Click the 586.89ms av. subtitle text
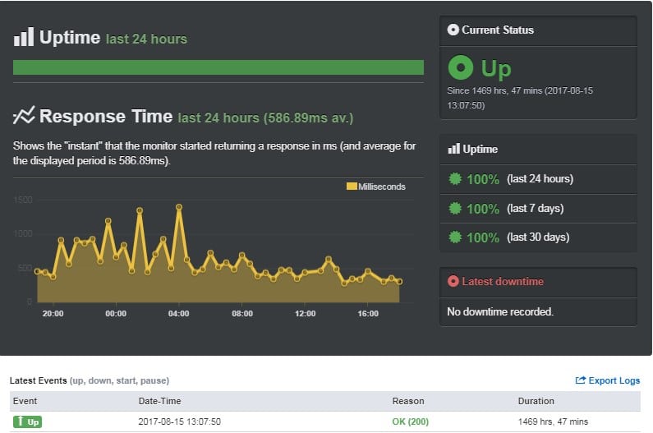 click(x=309, y=117)
